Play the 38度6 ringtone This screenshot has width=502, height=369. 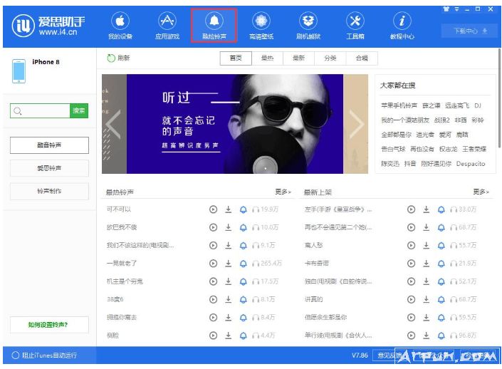click(x=213, y=299)
